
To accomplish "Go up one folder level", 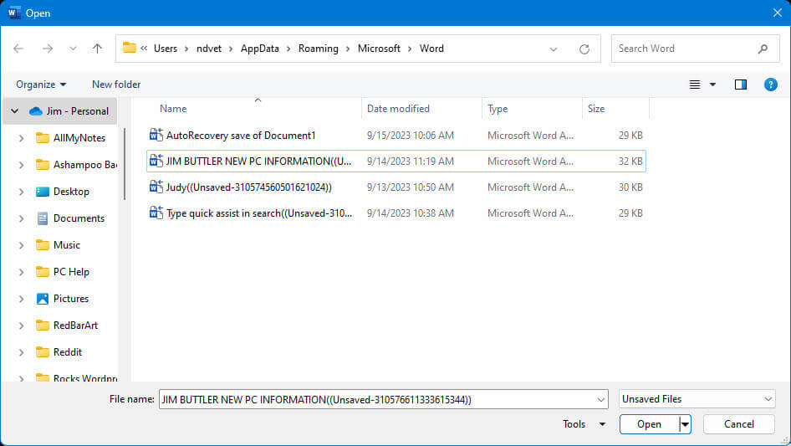I will pyautogui.click(x=97, y=49).
